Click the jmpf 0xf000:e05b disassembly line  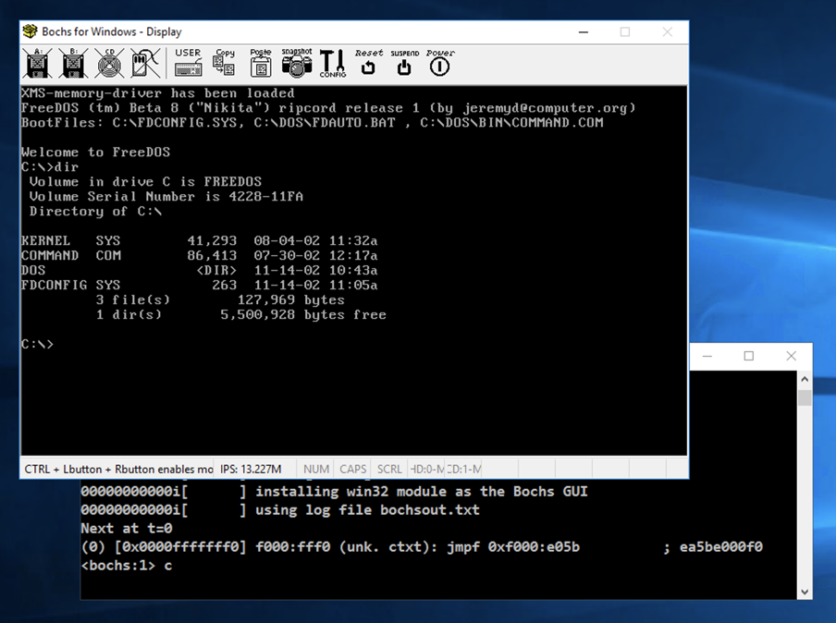pyautogui.click(x=422, y=547)
